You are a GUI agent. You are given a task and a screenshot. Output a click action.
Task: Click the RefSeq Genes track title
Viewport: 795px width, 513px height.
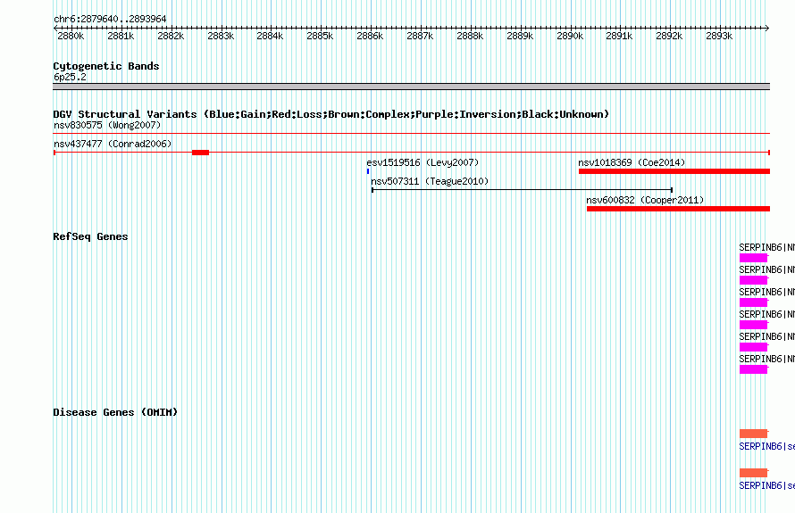(x=90, y=236)
